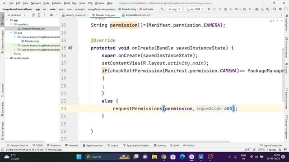Image resolution: width=289 pixels, height=162 pixels.
Task: Open the File menu
Action: 11,3
